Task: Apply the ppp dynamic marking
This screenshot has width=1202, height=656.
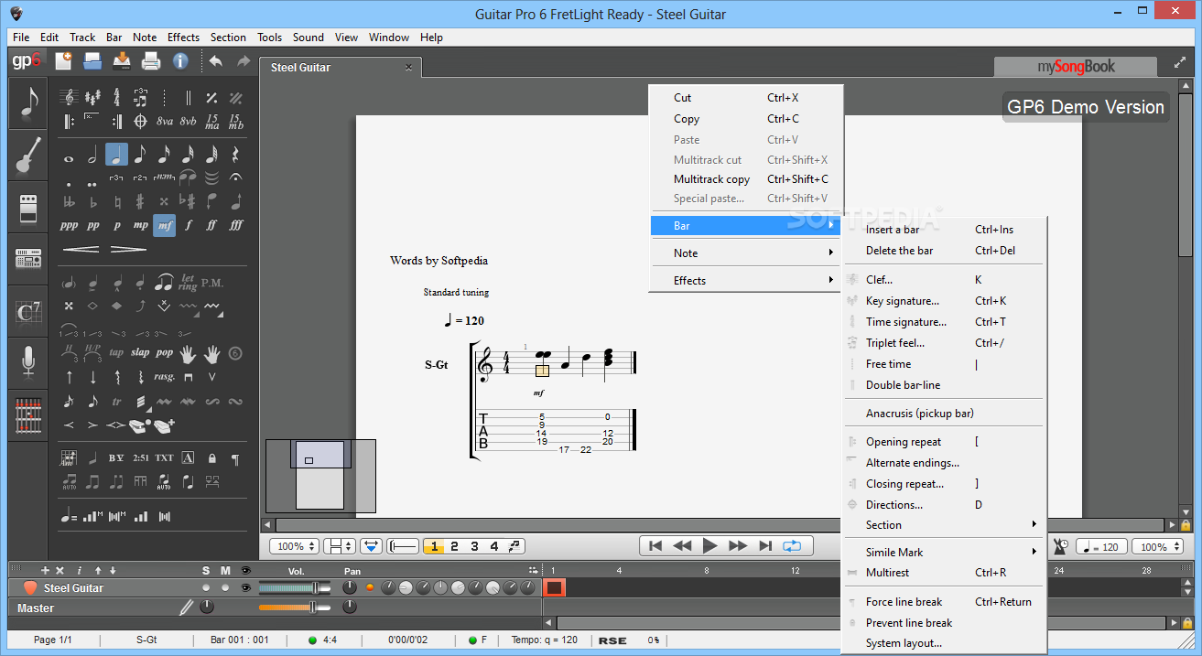Action: pyautogui.click(x=69, y=225)
